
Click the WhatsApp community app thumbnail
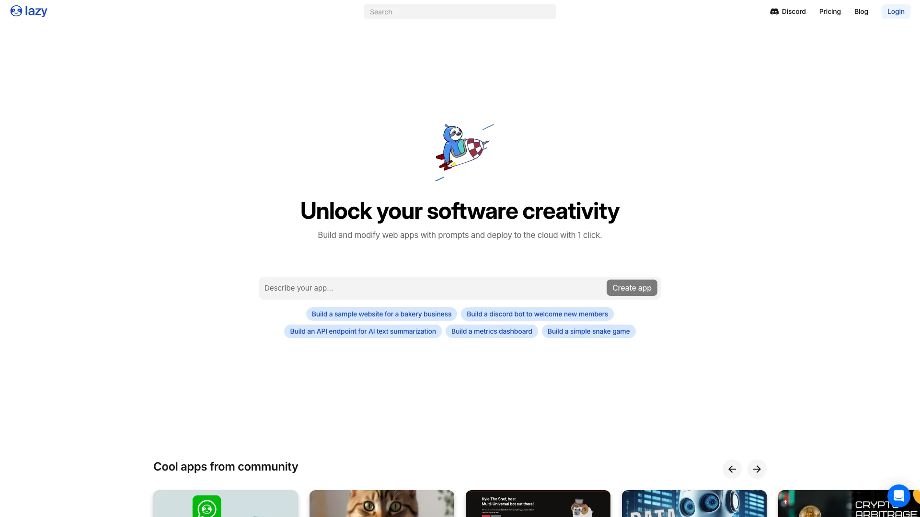pyautogui.click(x=226, y=503)
